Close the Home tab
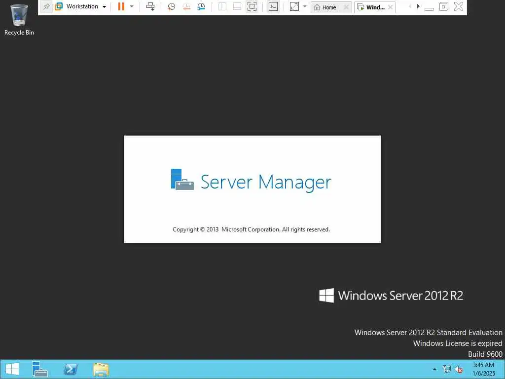 click(346, 7)
